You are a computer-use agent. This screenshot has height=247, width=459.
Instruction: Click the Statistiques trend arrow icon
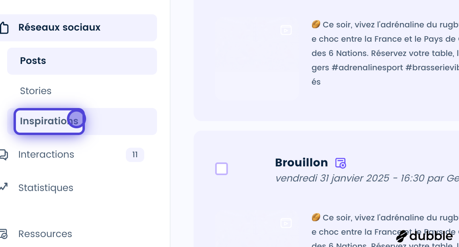pos(4,187)
